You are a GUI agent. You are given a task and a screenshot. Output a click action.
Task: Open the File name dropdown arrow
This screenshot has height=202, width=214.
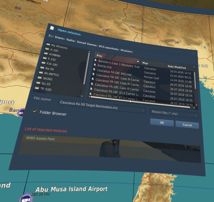[143, 110]
